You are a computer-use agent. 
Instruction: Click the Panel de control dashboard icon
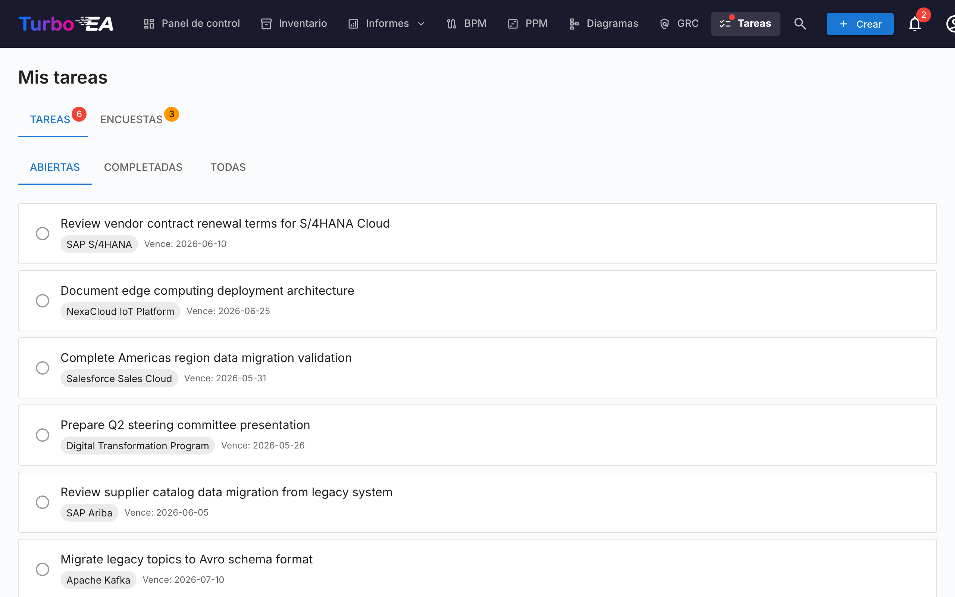149,24
